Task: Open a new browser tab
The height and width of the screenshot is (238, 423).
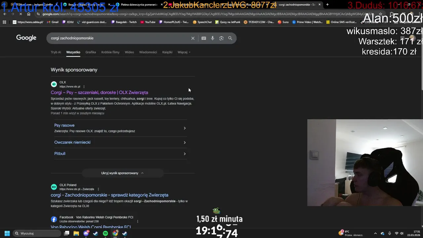Action: (327, 5)
